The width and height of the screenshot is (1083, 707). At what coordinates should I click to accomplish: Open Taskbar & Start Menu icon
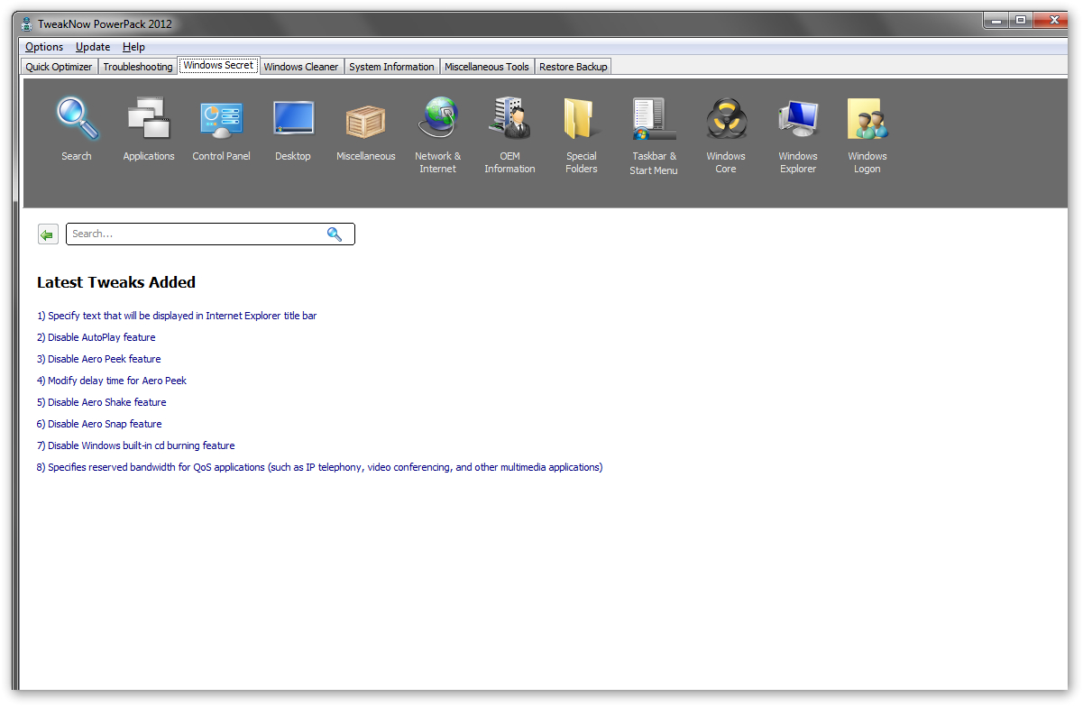(654, 118)
